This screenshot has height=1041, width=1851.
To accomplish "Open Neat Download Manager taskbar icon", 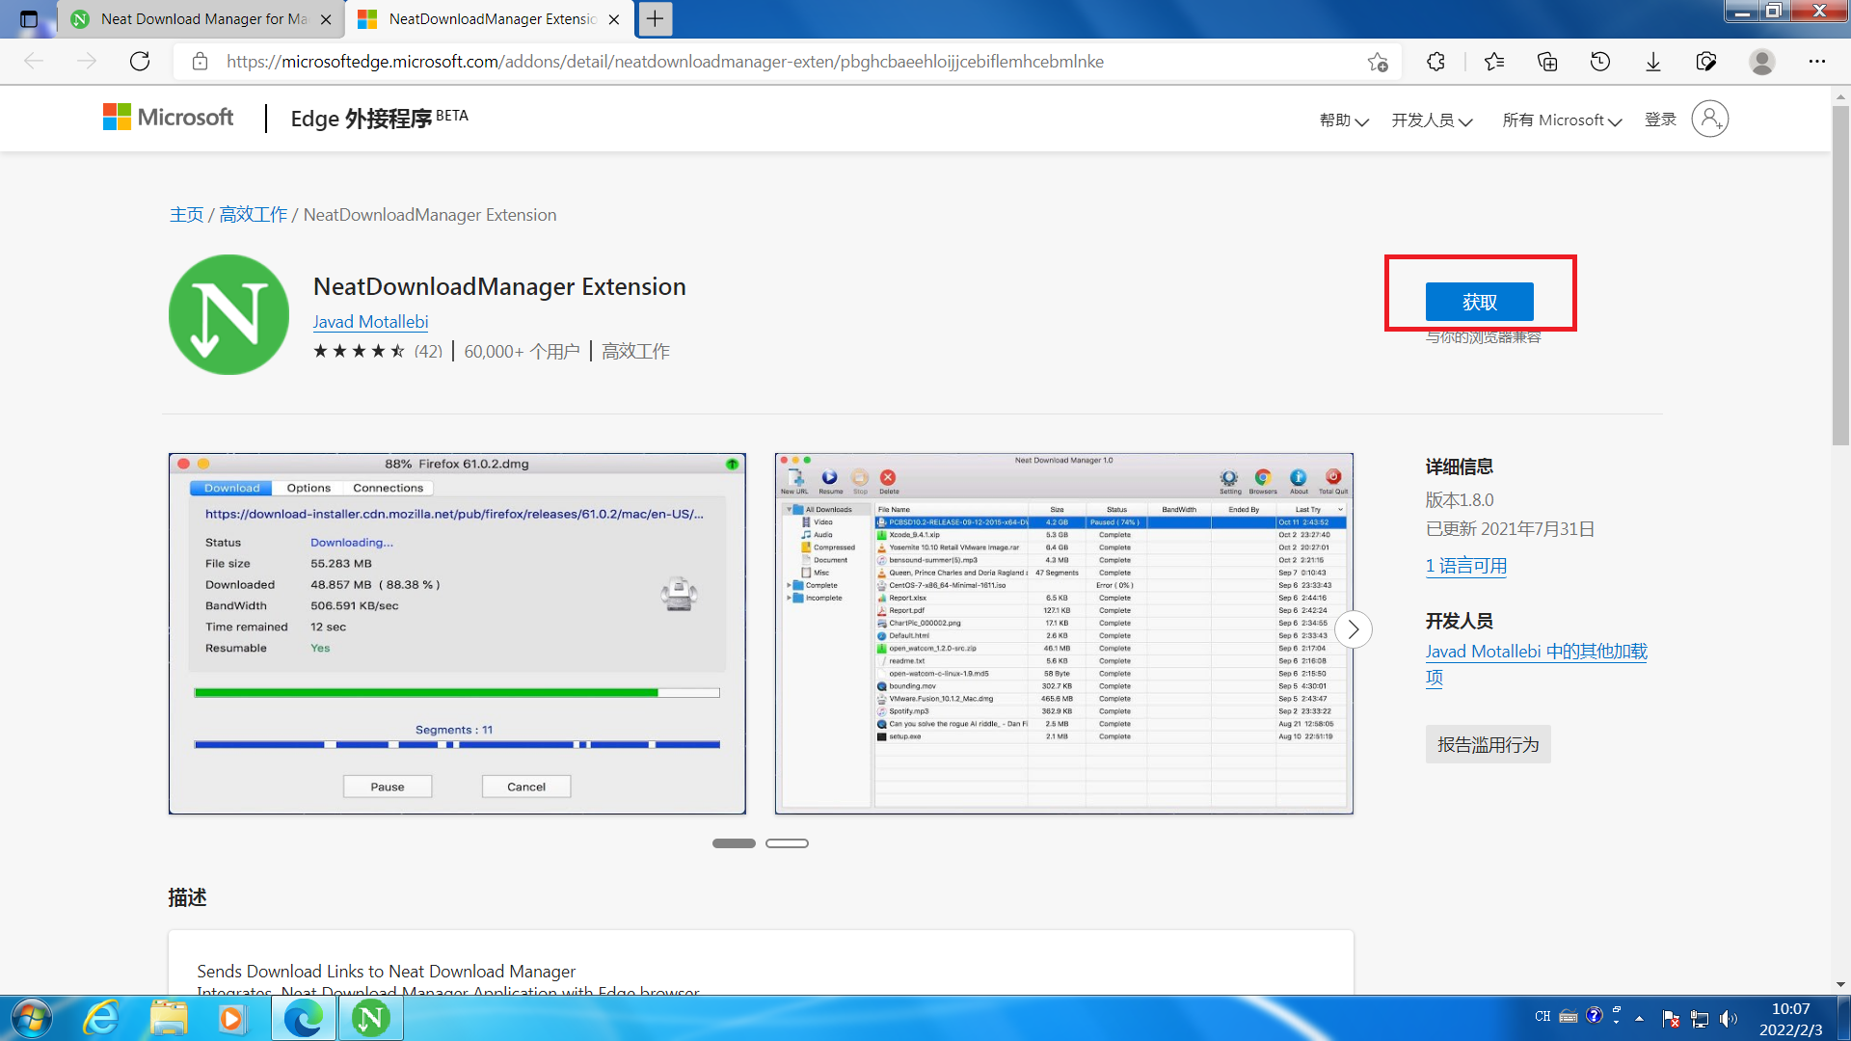I will click(x=370, y=1019).
